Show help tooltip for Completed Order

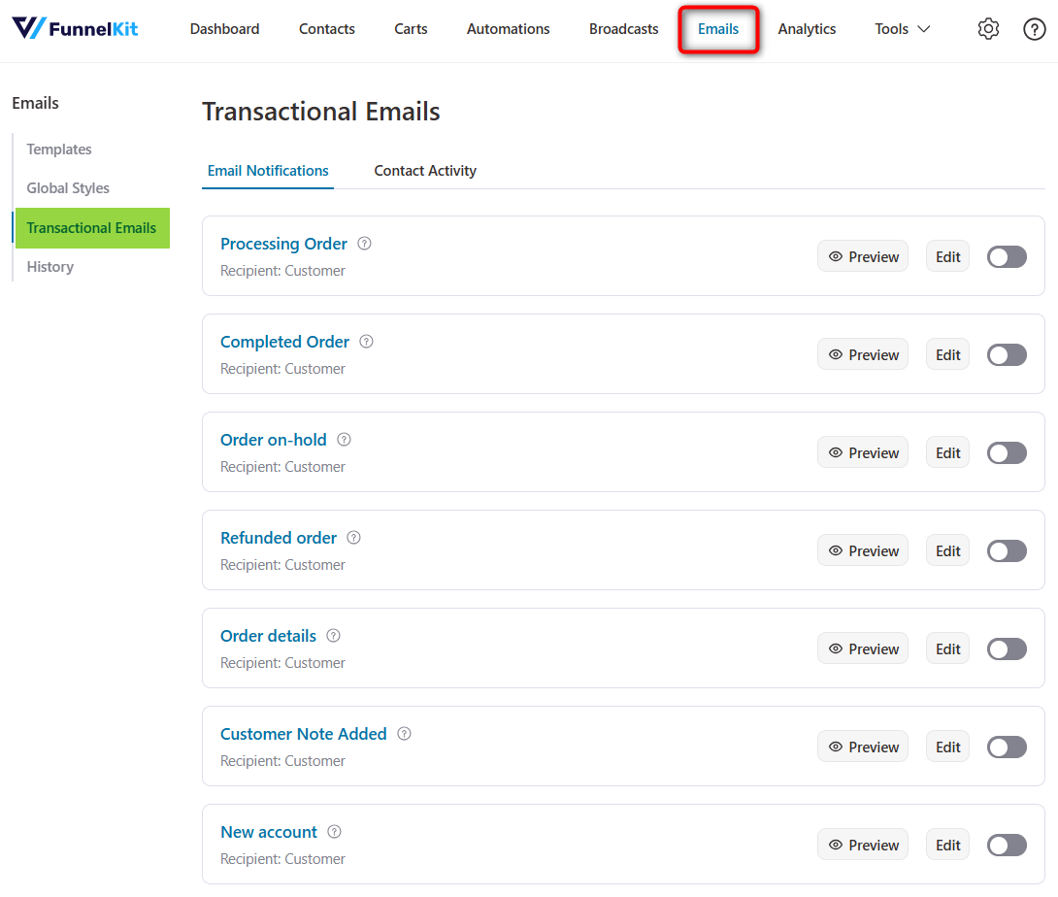(366, 342)
